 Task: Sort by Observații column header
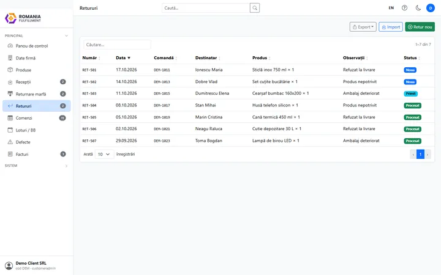click(x=355, y=58)
